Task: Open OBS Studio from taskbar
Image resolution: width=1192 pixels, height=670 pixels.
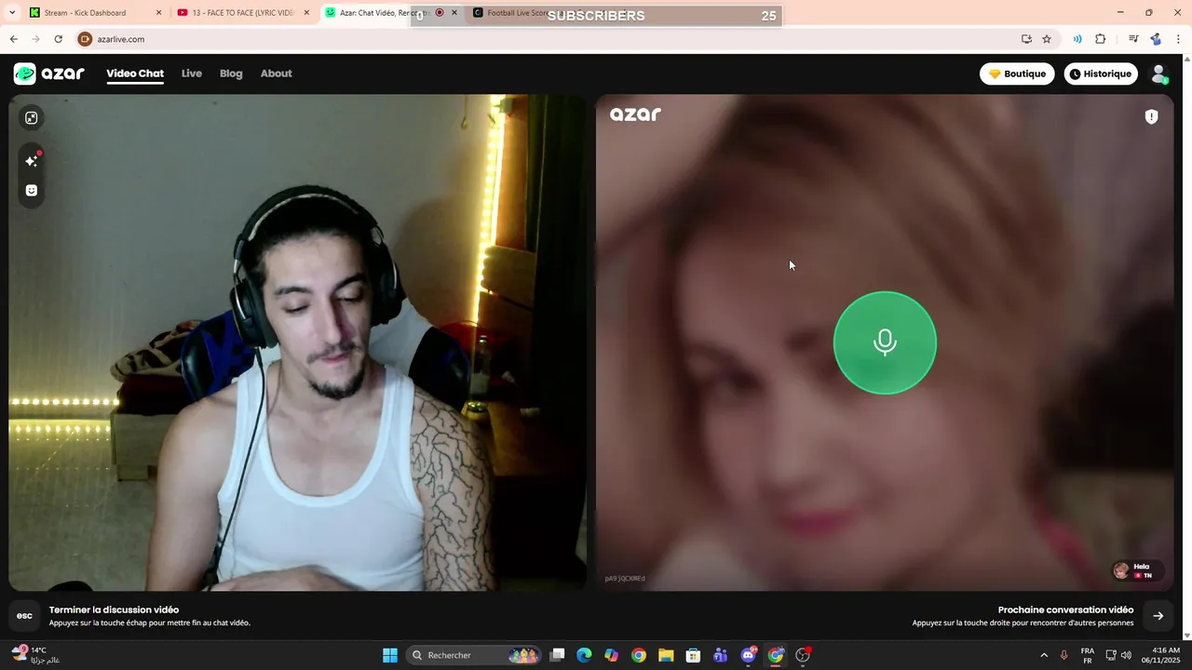Action: point(803,655)
